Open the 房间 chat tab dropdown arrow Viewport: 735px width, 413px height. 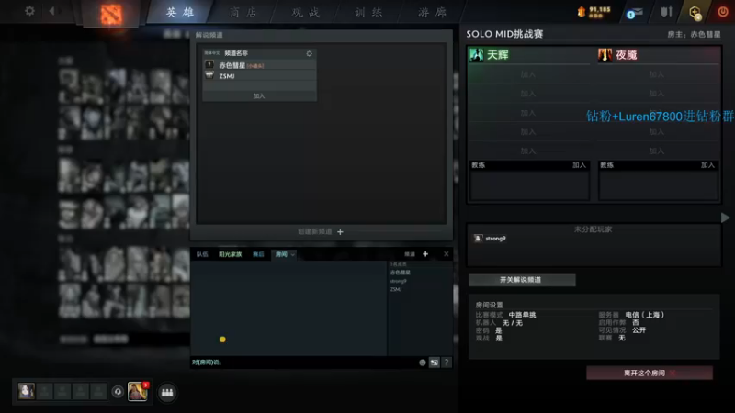[x=292, y=255]
